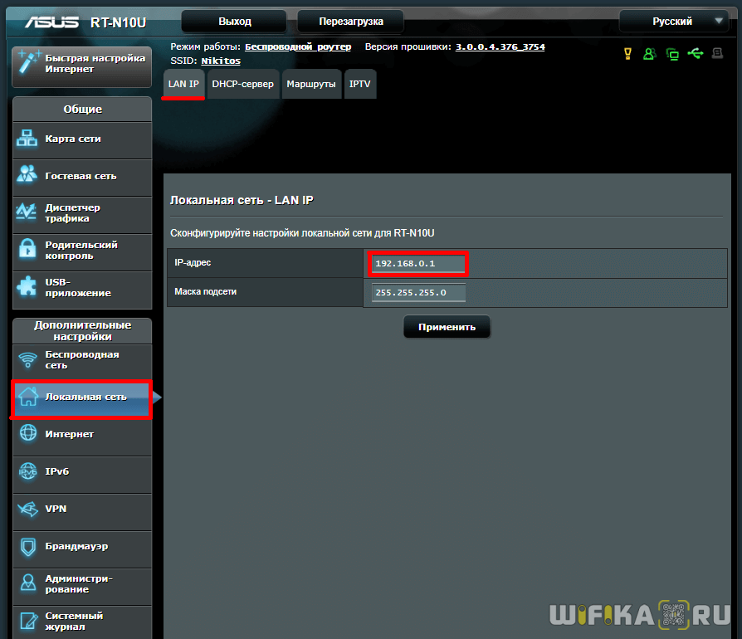Click the IP-адрес input field
Viewport: 742px width, 639px height.
click(x=418, y=264)
